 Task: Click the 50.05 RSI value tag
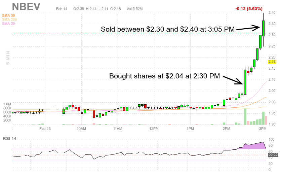click(273, 154)
